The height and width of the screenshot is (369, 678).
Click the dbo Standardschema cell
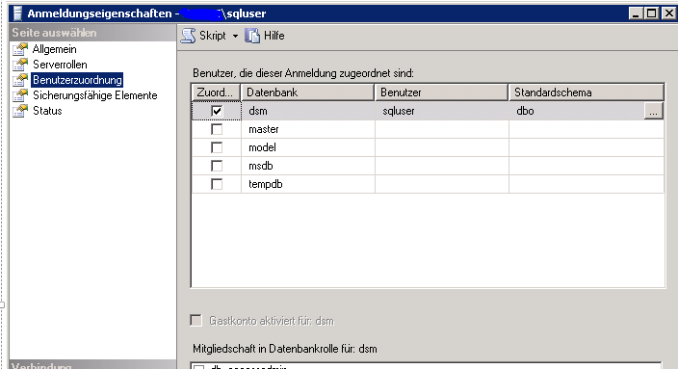click(576, 111)
